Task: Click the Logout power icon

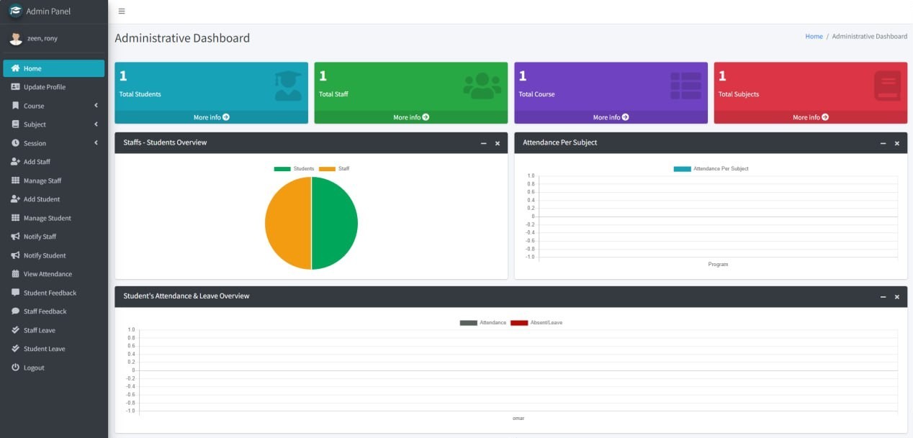Action: pyautogui.click(x=15, y=368)
